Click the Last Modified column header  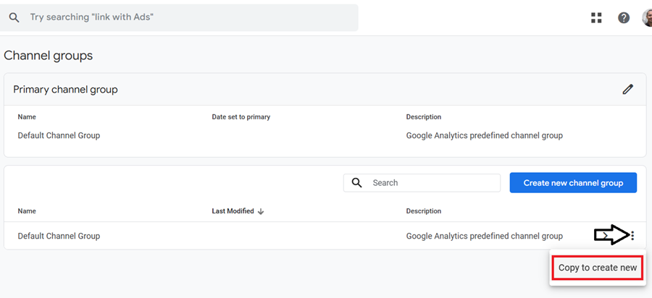(x=233, y=211)
